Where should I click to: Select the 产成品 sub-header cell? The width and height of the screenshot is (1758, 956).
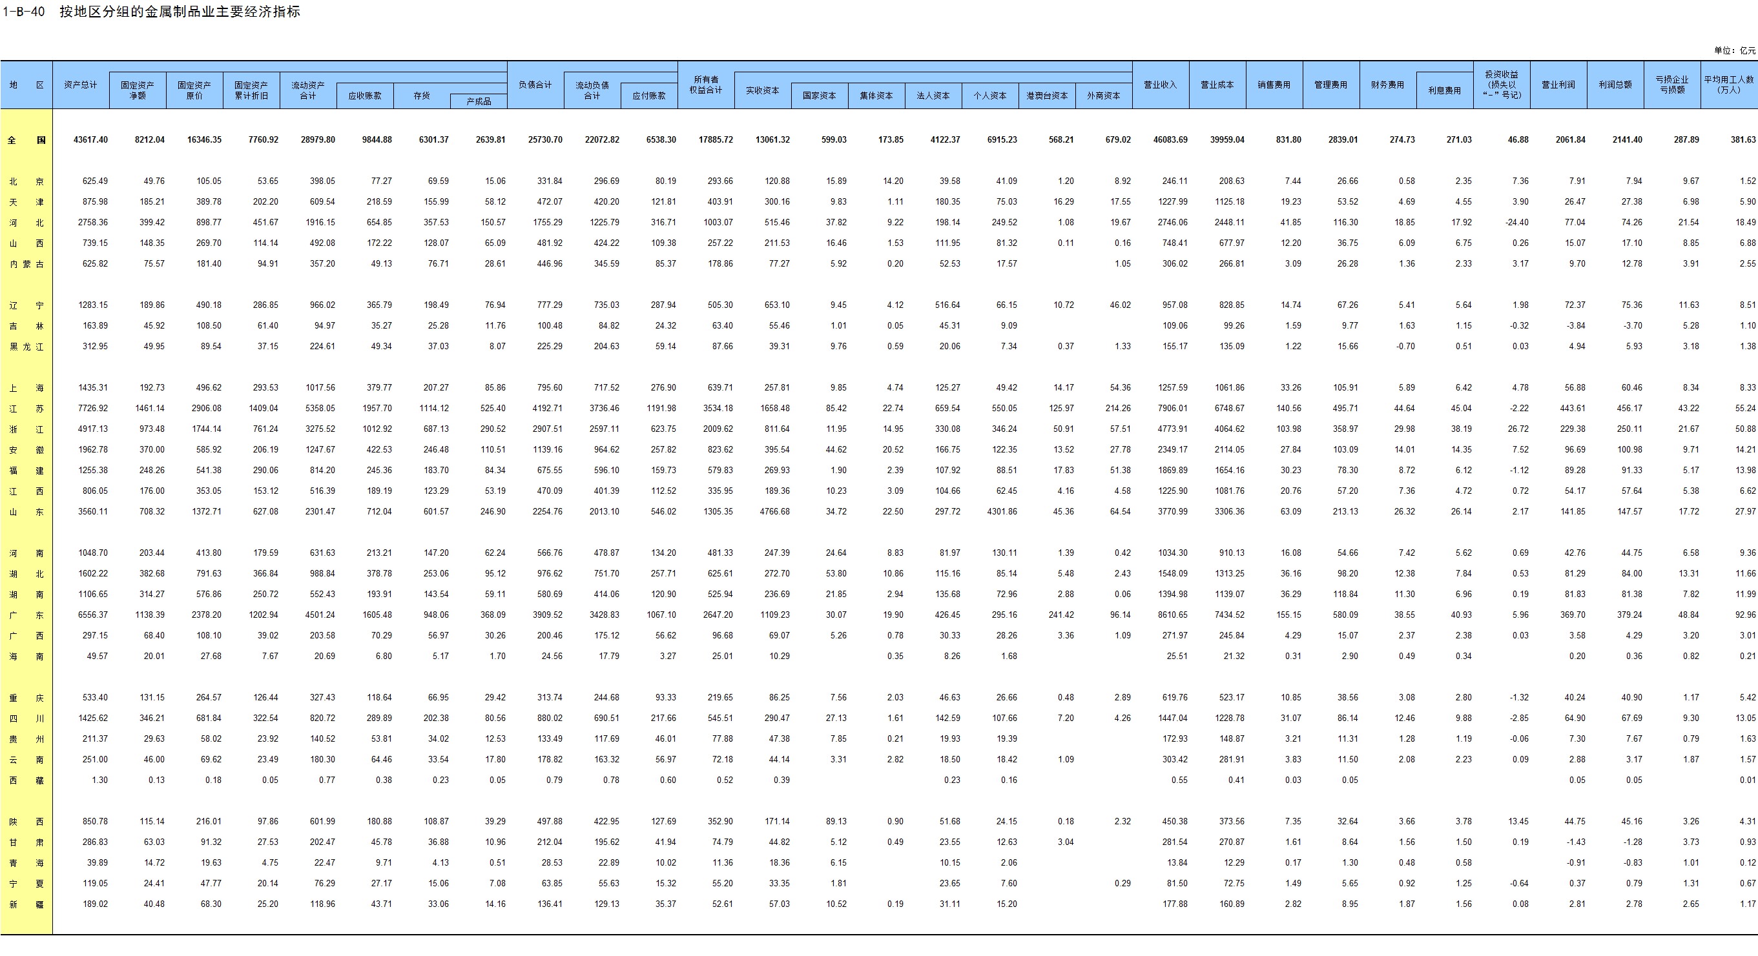pyautogui.click(x=479, y=101)
